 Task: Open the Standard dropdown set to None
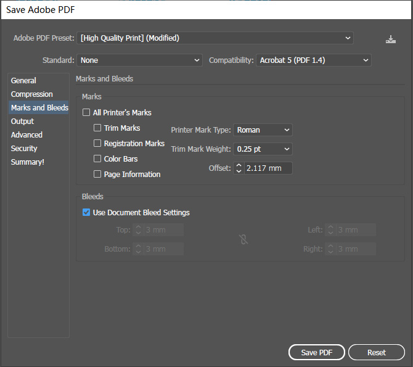139,60
